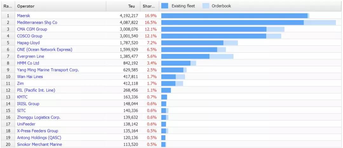343x148 pixels.
Task: Click the Existing fleet legend label
Action: pyautogui.click(x=183, y=6)
